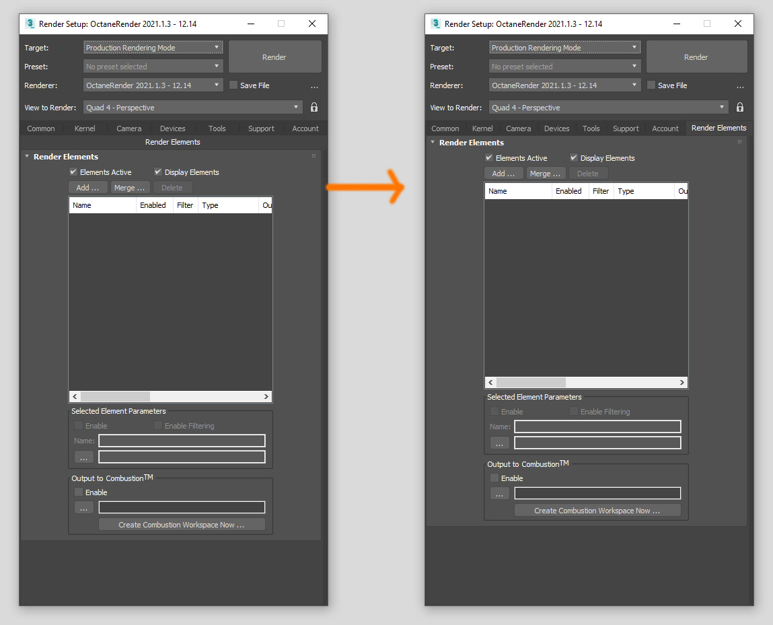Uncheck Elements Active in left window
This screenshot has width=773, height=625.
pyautogui.click(x=73, y=172)
